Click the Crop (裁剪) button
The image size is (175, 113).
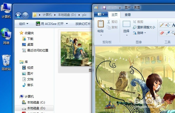tap(138, 22)
